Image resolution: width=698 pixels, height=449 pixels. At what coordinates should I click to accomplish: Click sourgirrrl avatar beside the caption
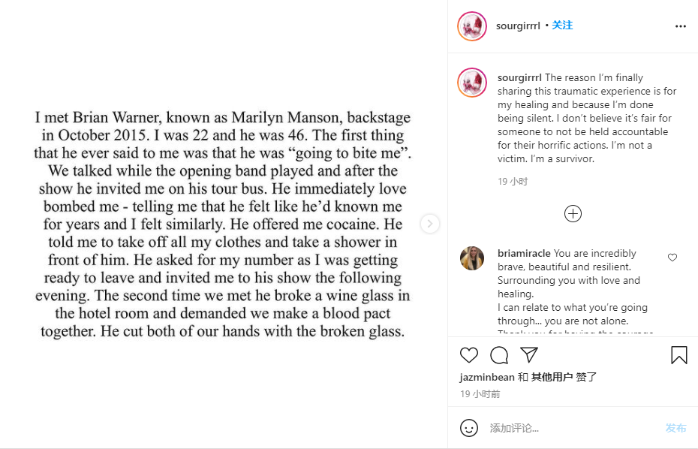[472, 82]
